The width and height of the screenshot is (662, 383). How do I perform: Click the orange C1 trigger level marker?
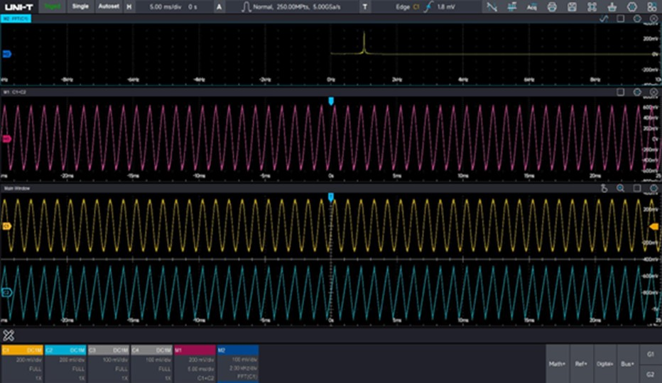[653, 227]
